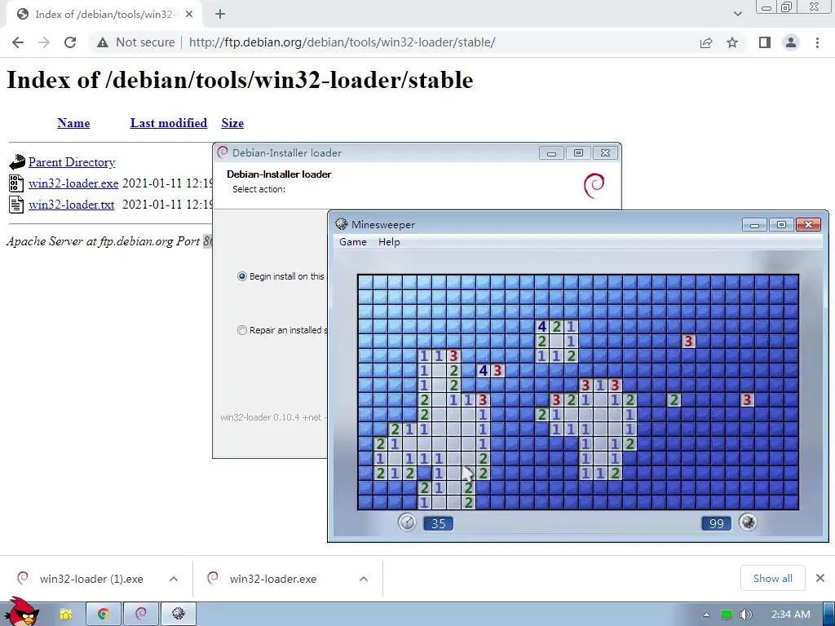This screenshot has width=835, height=626.
Task: Select Begin install on this radio option
Action: (x=241, y=276)
